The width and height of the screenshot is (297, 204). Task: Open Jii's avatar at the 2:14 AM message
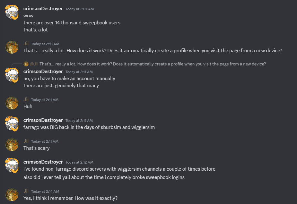(x=12, y=195)
